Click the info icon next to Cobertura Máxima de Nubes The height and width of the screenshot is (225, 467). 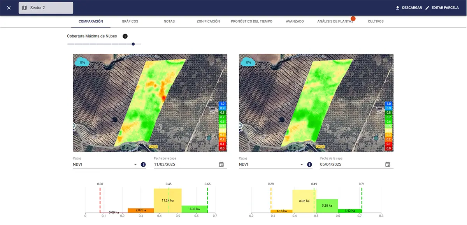(x=125, y=36)
